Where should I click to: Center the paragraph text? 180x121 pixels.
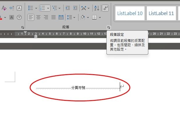(38, 17)
